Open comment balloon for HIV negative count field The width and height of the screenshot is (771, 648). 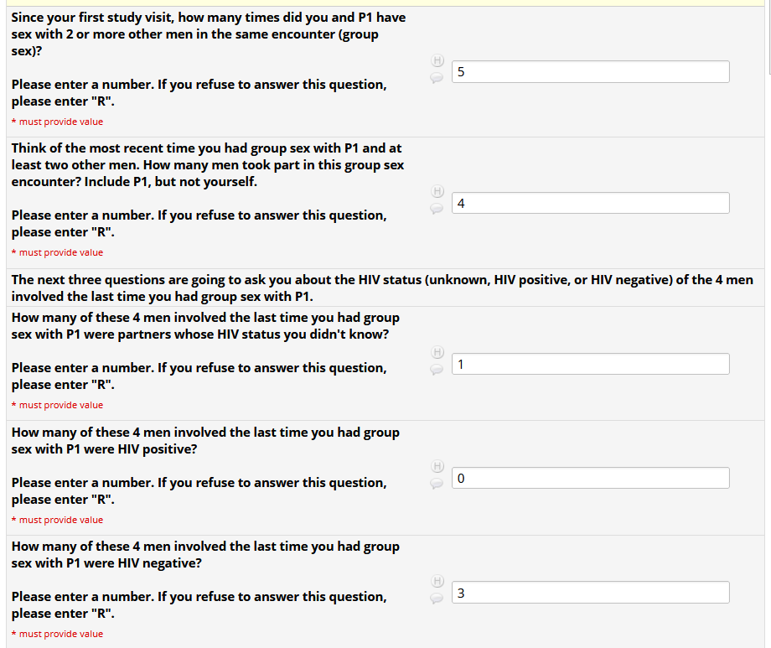pos(437,599)
